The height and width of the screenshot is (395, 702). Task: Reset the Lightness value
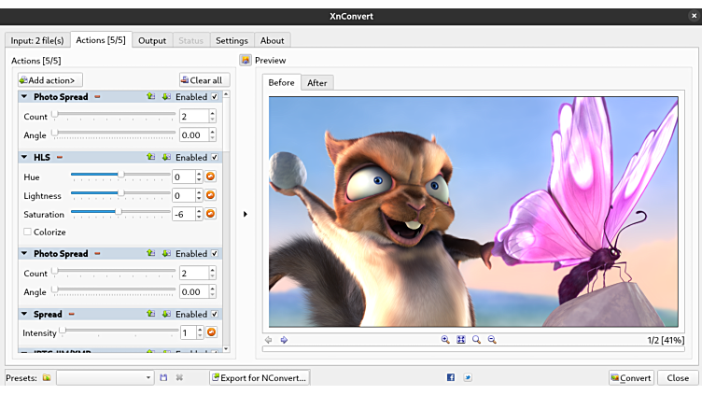210,195
